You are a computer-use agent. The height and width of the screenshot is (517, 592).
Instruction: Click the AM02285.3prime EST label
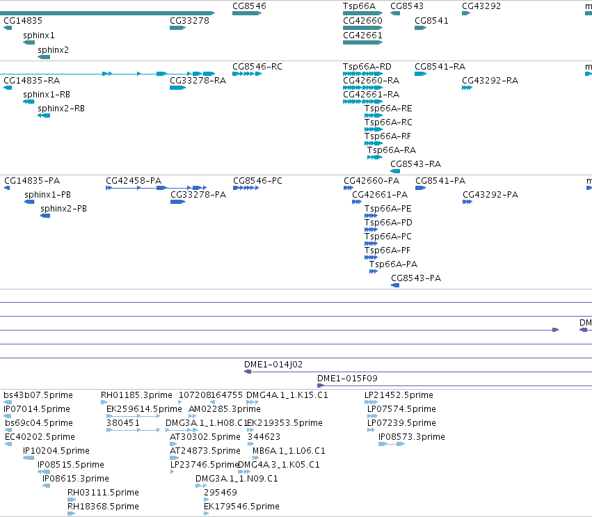225,409
